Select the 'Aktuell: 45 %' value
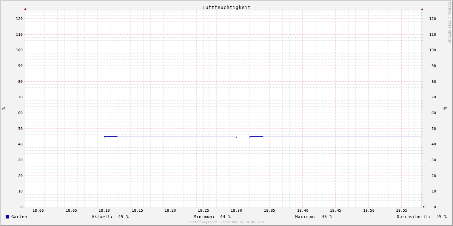The height and width of the screenshot is (226, 453). click(110, 217)
